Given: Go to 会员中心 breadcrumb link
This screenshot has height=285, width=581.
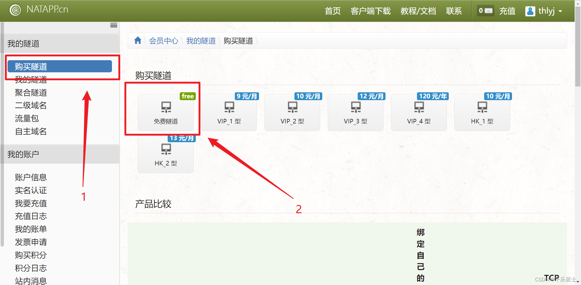Looking at the screenshot, I should [164, 41].
